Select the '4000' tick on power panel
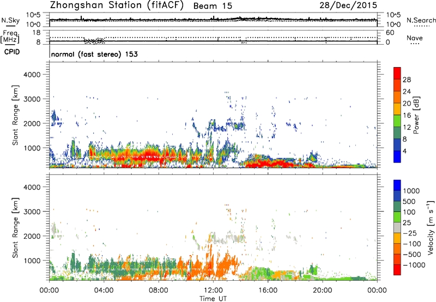The width and height of the screenshot is (436, 302). 32,75
